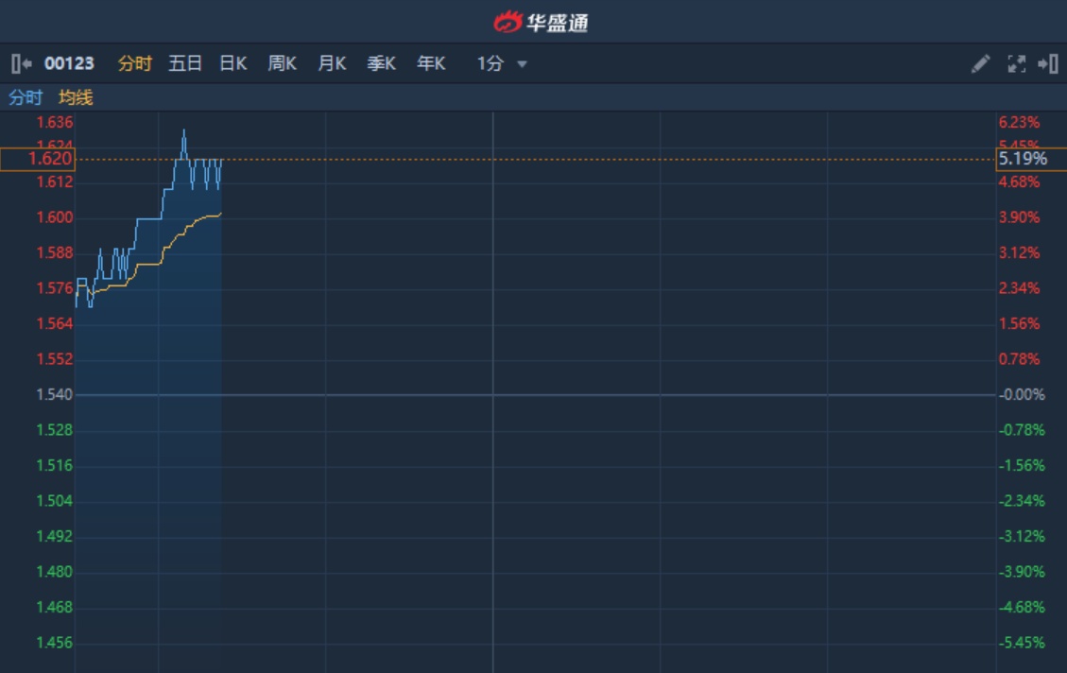Expand right side panel with the arrow icon
This screenshot has width=1067, height=673.
pyautogui.click(x=1048, y=64)
